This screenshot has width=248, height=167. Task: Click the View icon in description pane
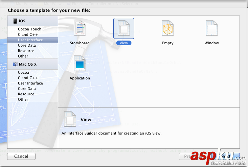tap(70, 119)
